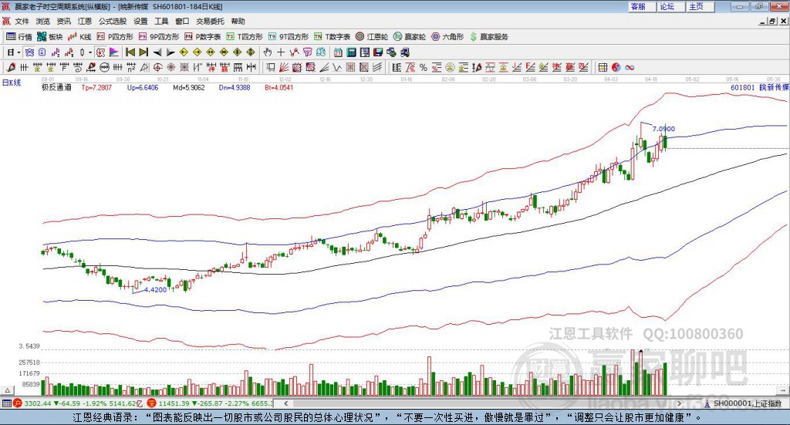Open the 江恩轮 Gann wheel
Viewport: 790px width, 425px height.
click(x=372, y=37)
